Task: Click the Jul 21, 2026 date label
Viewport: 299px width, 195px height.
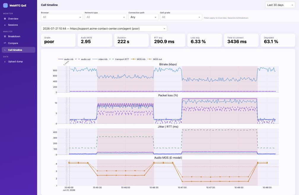Action: coord(69,190)
